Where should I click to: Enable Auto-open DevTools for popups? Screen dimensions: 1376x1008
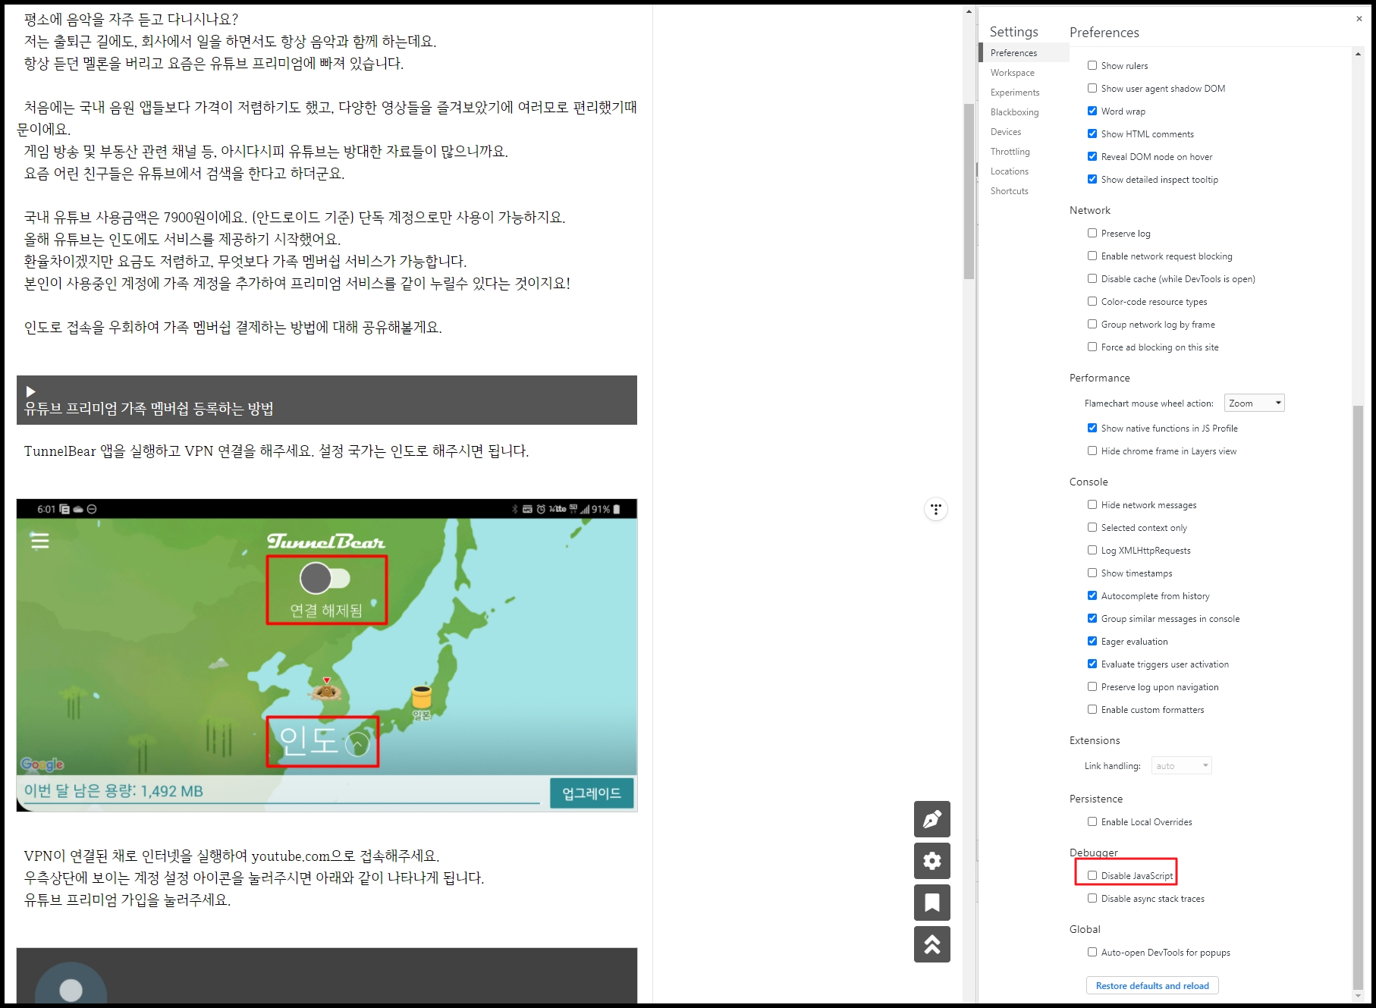click(1092, 952)
